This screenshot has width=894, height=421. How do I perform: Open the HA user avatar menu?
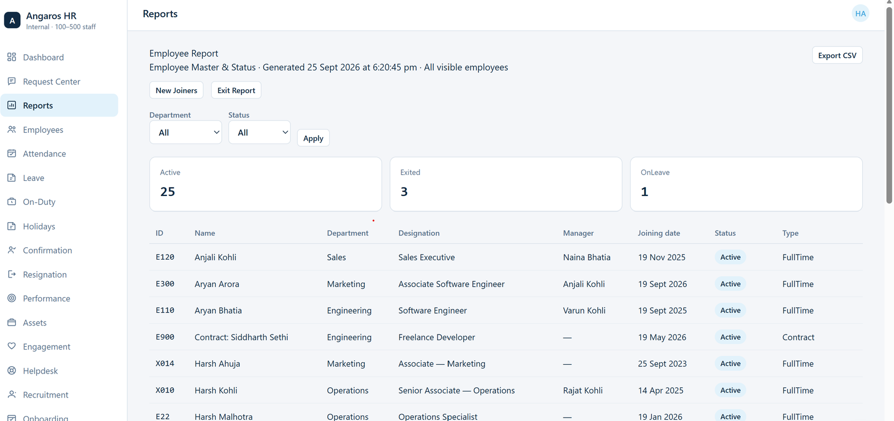point(860,13)
